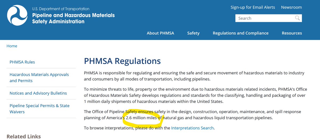320x140 pixels.
Task: Click the U.S. Department of Transportation text
Action: [61, 9]
